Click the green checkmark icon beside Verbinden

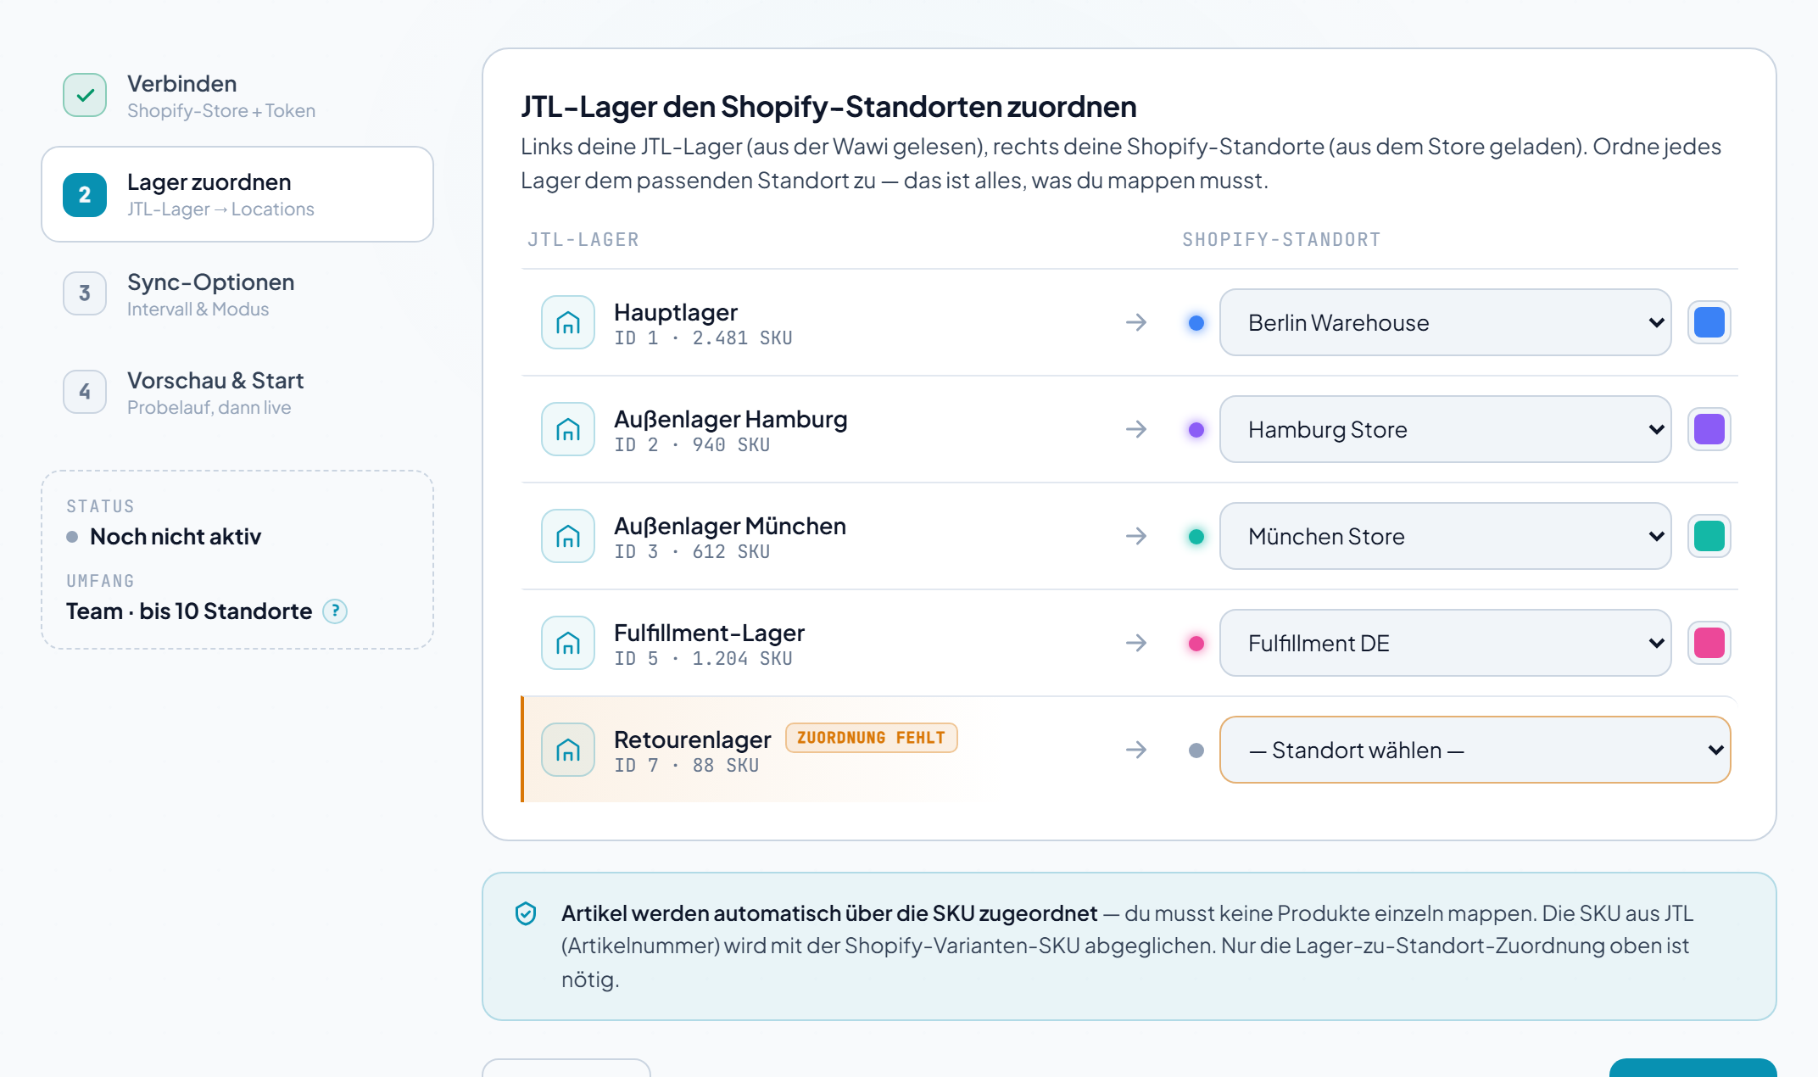point(85,95)
